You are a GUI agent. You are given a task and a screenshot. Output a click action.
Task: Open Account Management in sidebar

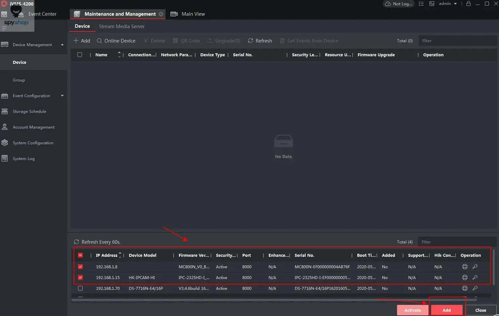pos(33,127)
